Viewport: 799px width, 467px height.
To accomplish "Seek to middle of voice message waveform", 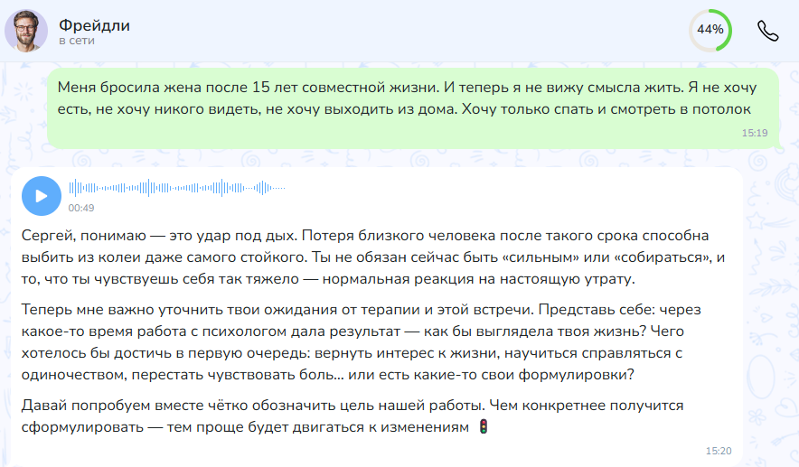I will (177, 189).
